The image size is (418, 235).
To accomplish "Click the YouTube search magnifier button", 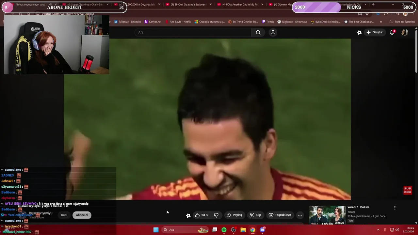I will [258, 32].
